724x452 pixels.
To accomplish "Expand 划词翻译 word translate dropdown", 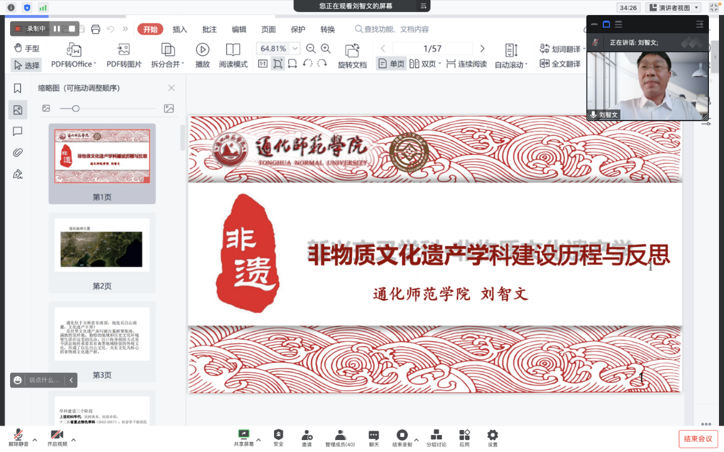I will pyautogui.click(x=584, y=48).
